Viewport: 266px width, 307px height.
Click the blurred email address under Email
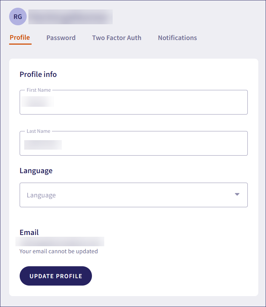point(60,242)
